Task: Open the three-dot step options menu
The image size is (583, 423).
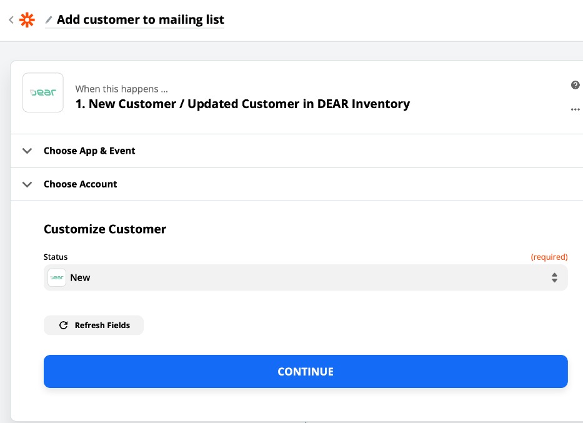Action: 575,110
